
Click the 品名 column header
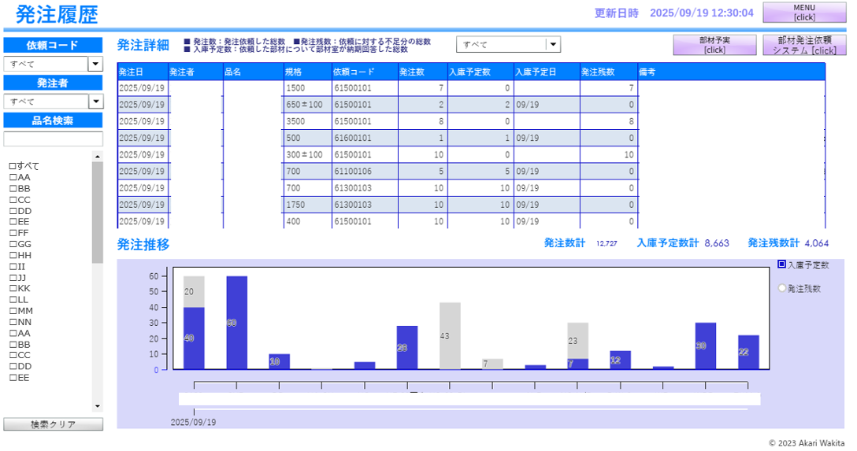(254, 72)
